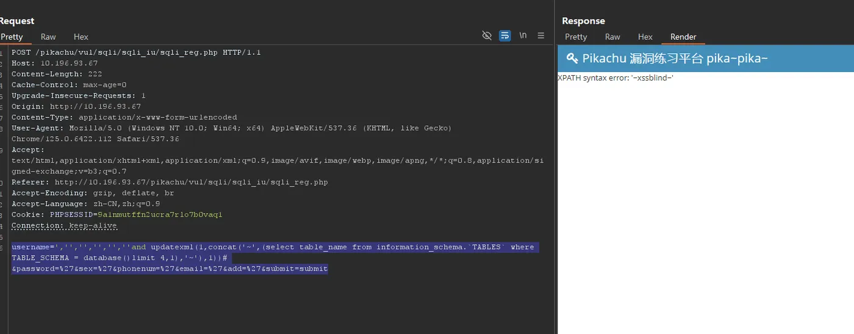Click the Origin header line
The height and width of the screenshot is (334, 854).
76,106
